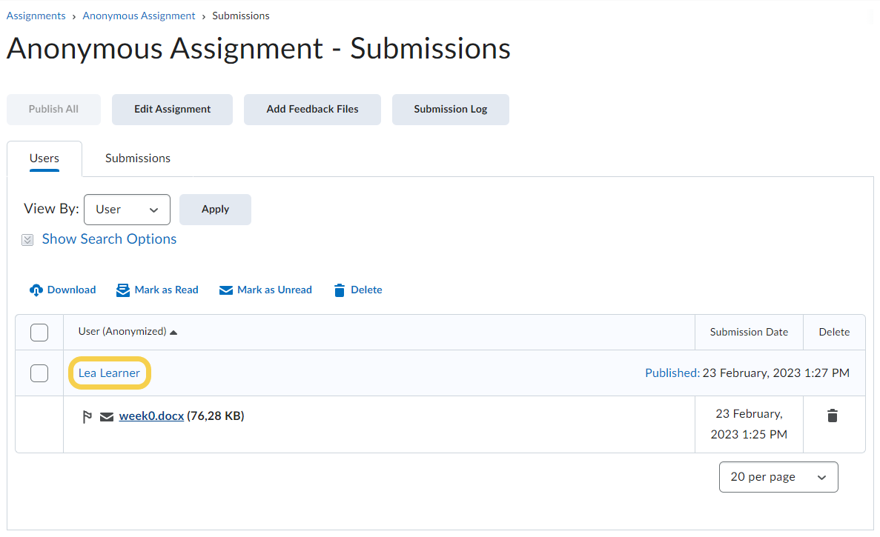
Task: Click the Mark as Unread envelope icon
Action: 226,290
